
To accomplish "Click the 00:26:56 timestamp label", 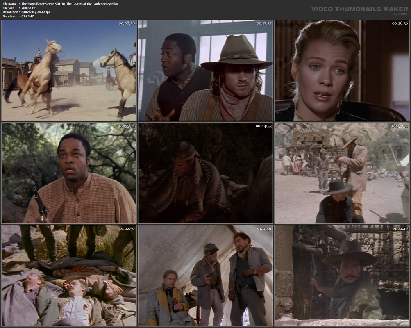I will pyautogui.click(x=400, y=23).
